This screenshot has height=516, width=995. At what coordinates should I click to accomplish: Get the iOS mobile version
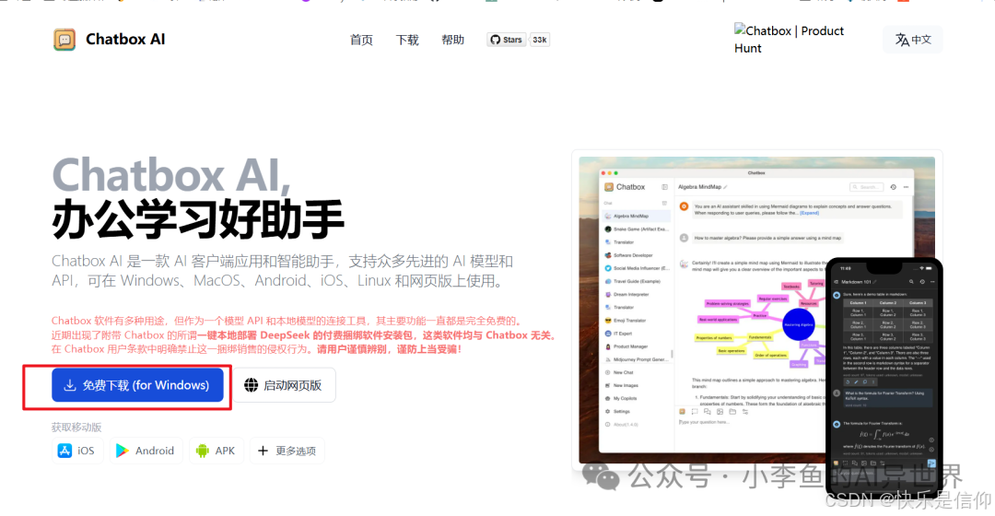pos(76,451)
